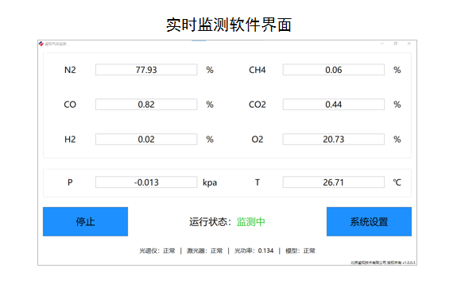Click the 激光器 laser status indicator
The image size is (457, 295).
click(204, 251)
